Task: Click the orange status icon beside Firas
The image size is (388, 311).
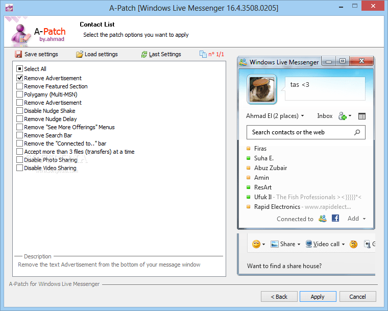Action: point(249,149)
